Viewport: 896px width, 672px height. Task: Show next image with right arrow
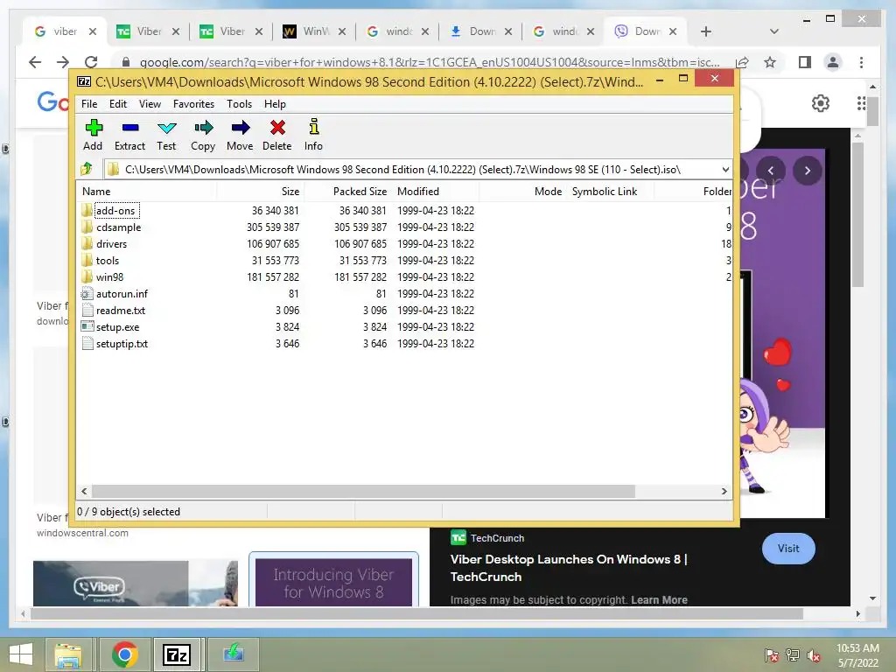click(807, 171)
